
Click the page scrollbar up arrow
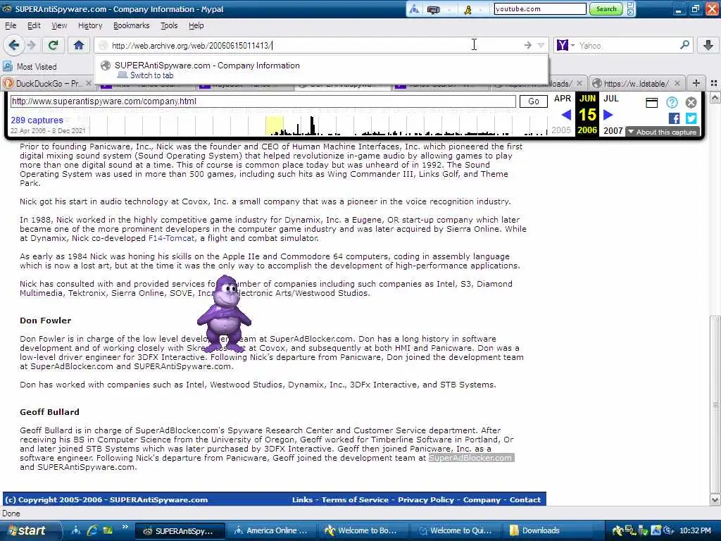pos(715,97)
